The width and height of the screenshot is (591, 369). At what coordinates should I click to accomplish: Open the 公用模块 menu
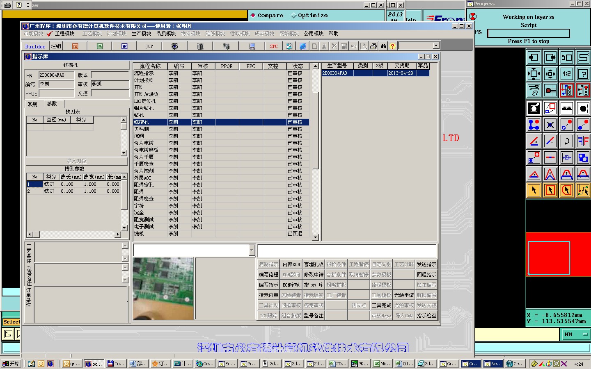pos(314,34)
